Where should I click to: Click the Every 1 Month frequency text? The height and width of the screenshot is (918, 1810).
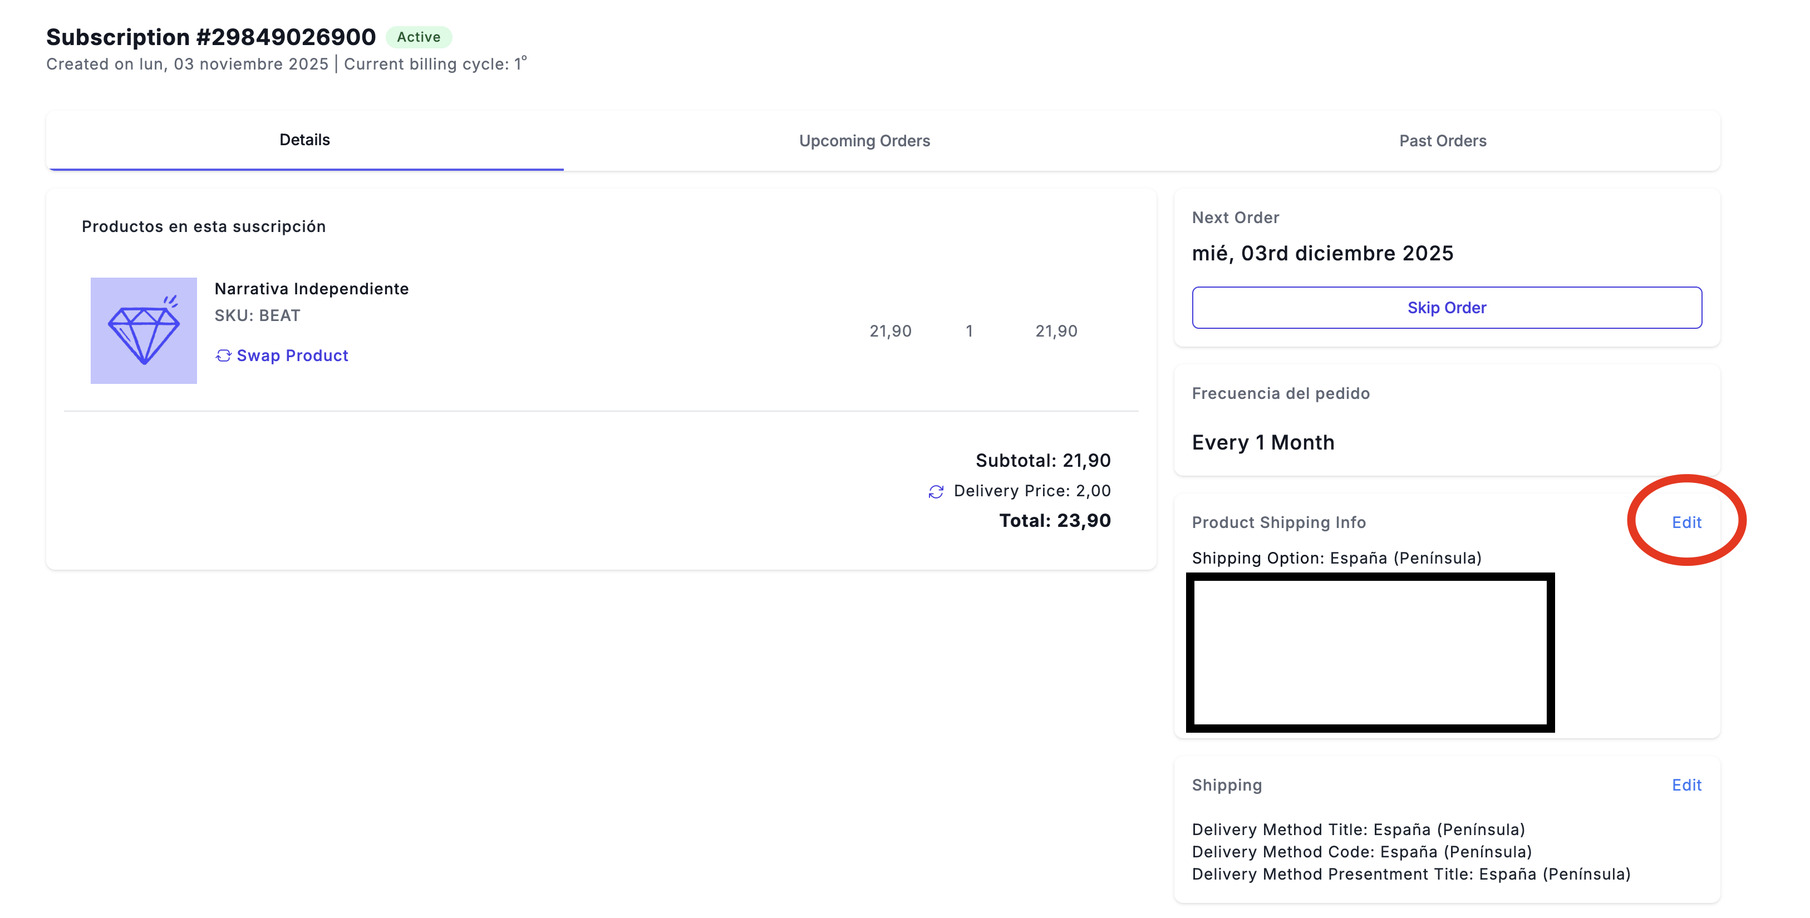coord(1263,442)
